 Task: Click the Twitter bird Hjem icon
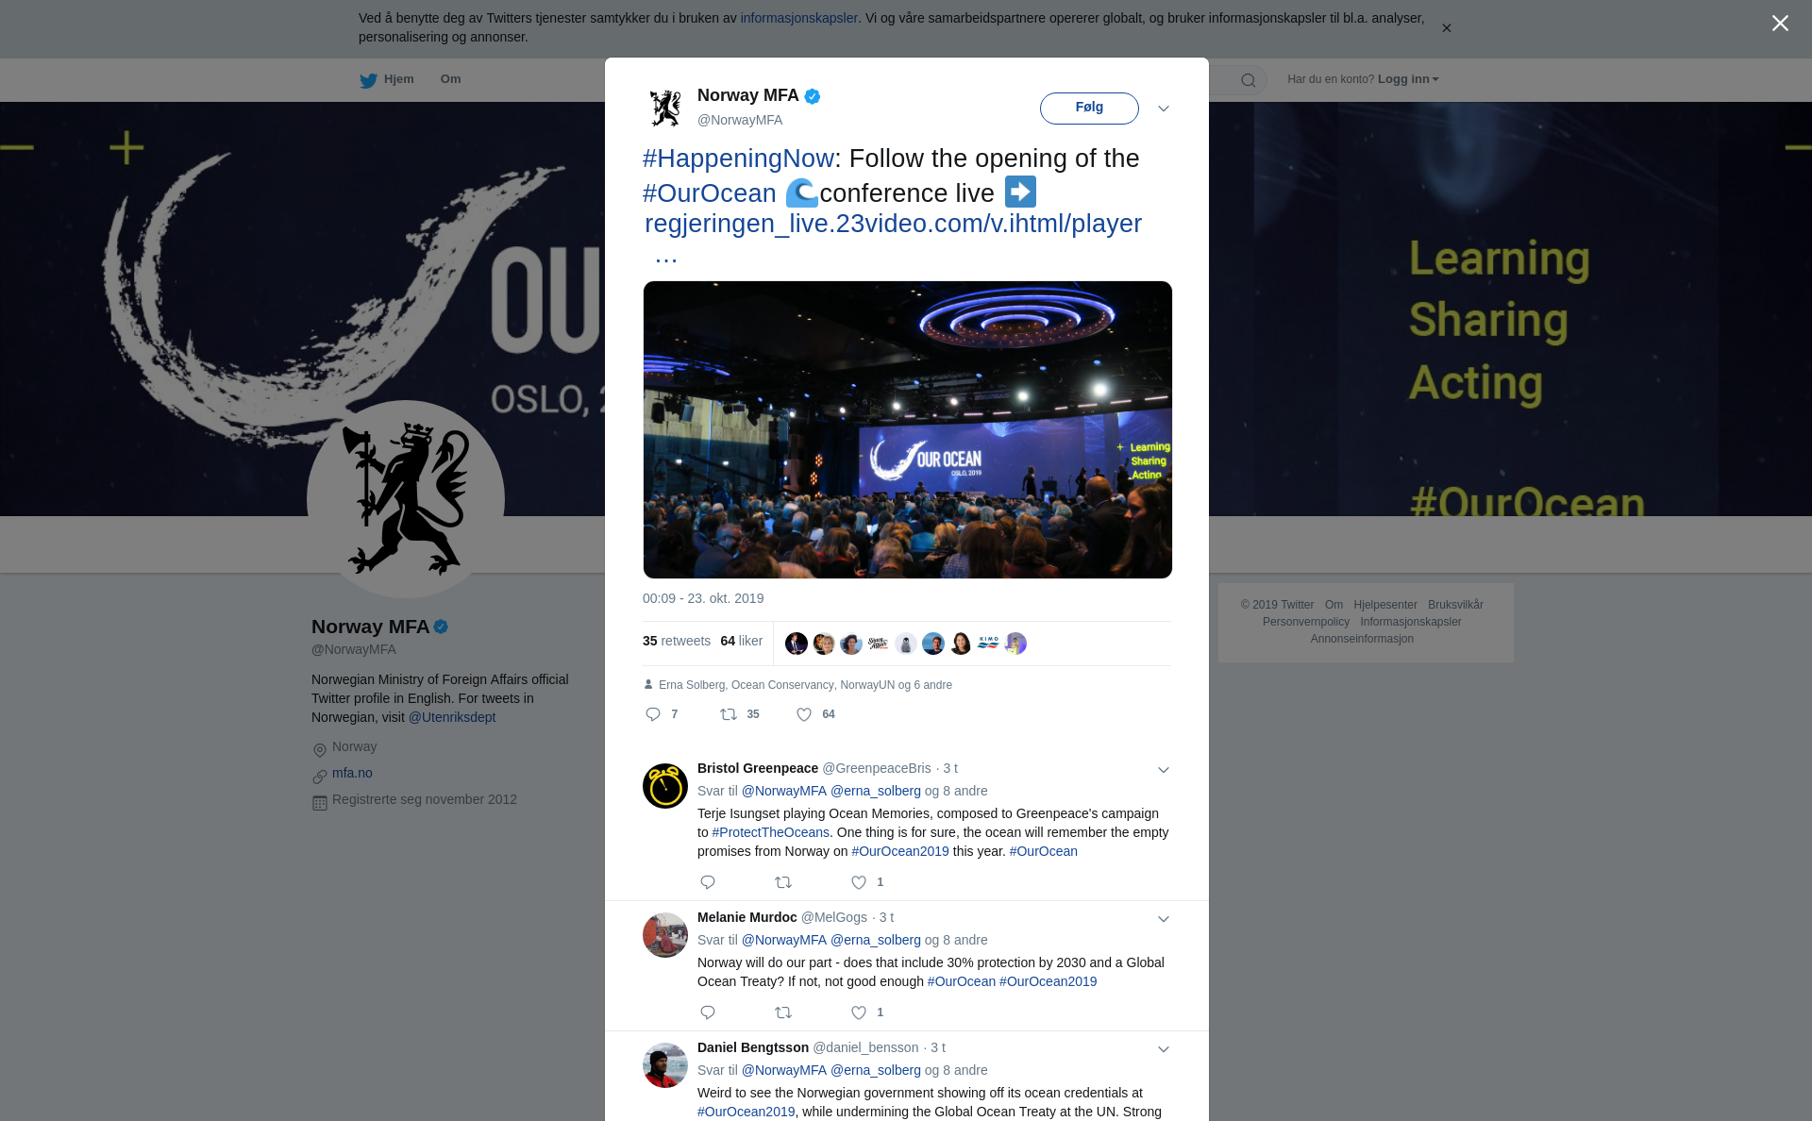pos(368,80)
